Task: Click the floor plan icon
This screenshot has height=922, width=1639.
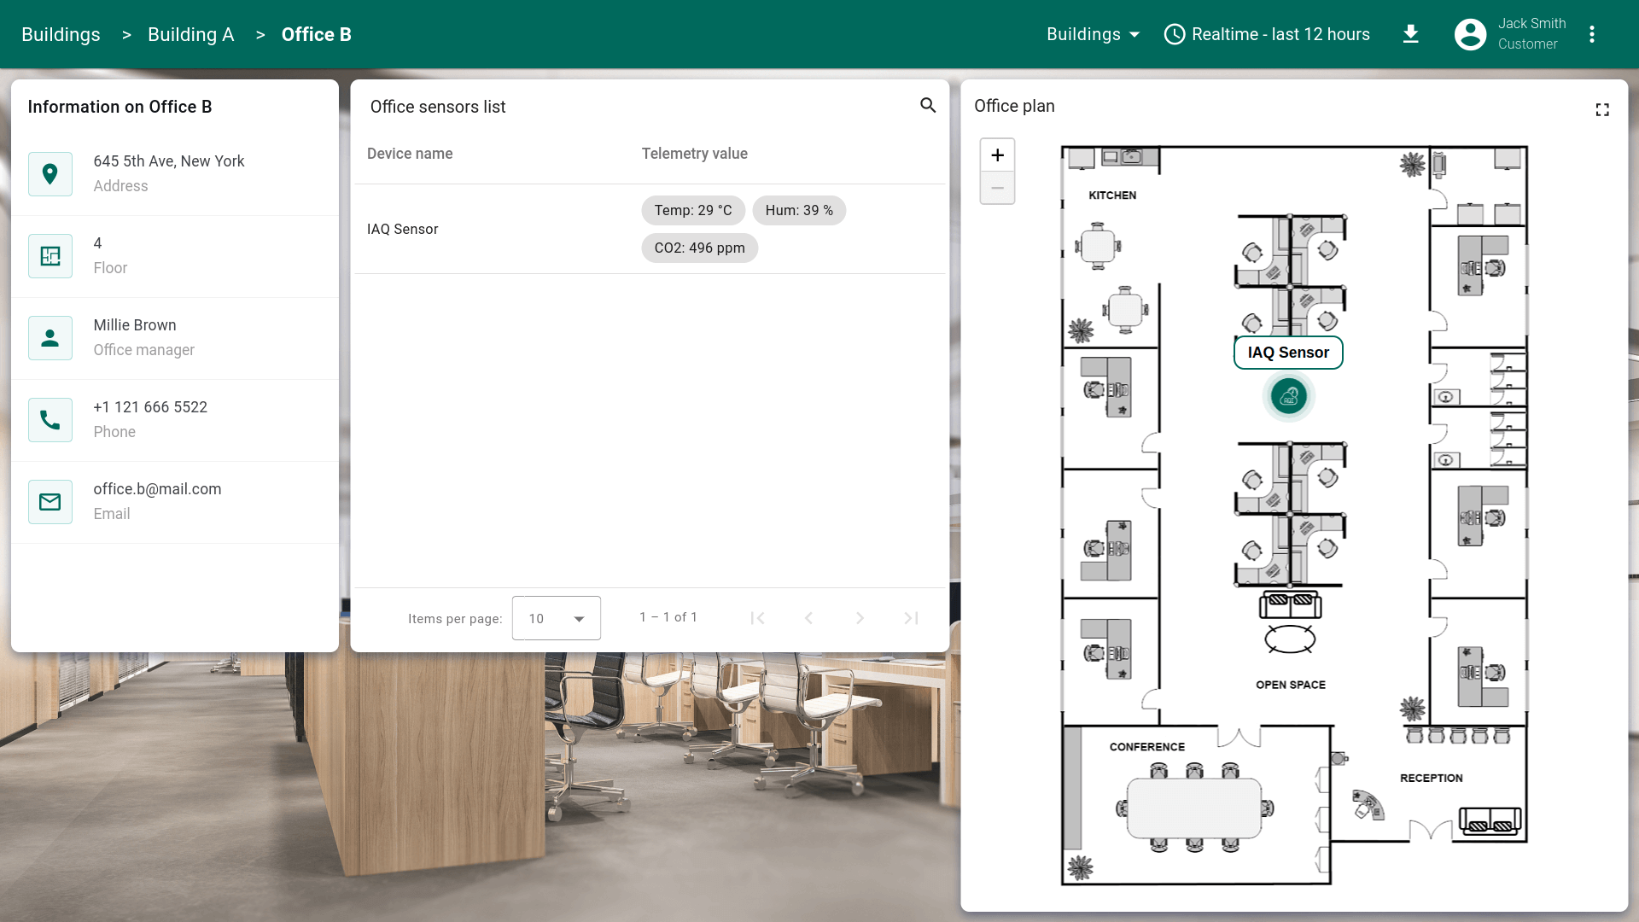Action: pos(50,256)
